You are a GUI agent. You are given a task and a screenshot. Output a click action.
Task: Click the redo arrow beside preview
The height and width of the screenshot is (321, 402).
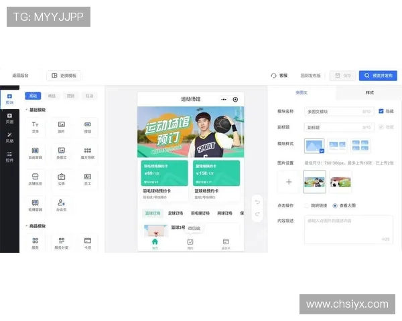(257, 214)
